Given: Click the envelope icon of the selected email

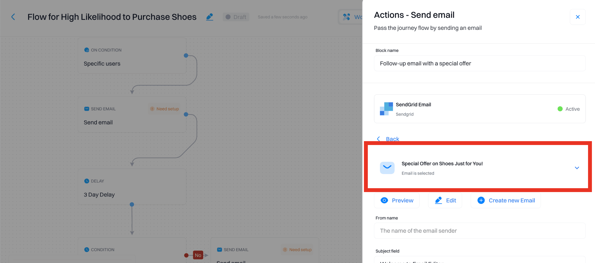Looking at the screenshot, I should pos(387,168).
